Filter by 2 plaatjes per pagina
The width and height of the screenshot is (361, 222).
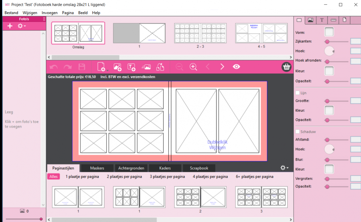(124, 177)
